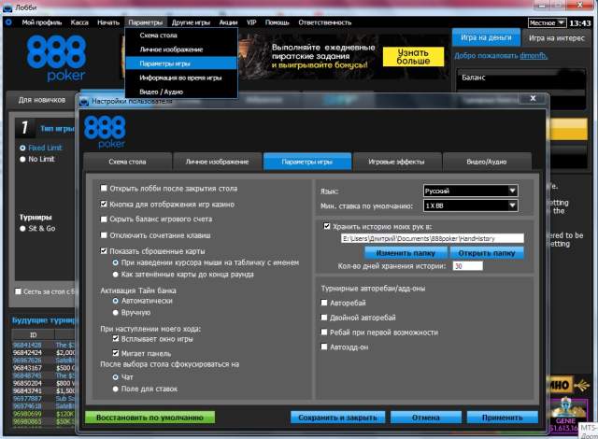This screenshot has width=598, height=439.
Task: Open Начать menu
Action: (108, 22)
